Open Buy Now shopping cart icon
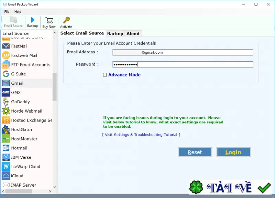Image resolution: width=275 pixels, height=198 pixels. (49, 20)
